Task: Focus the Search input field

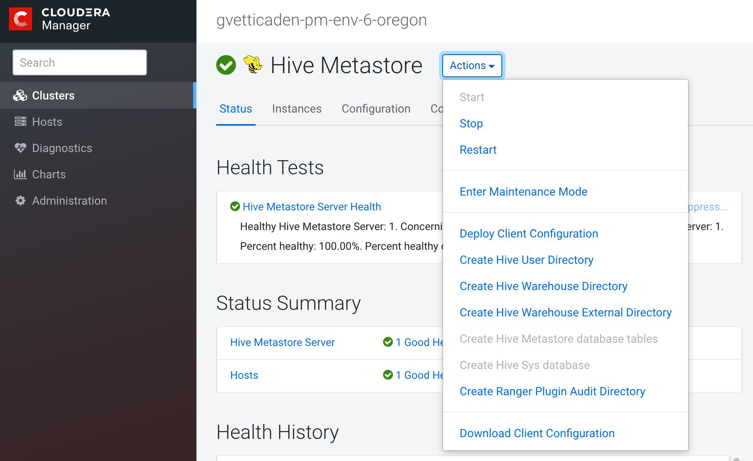Action: [x=80, y=62]
